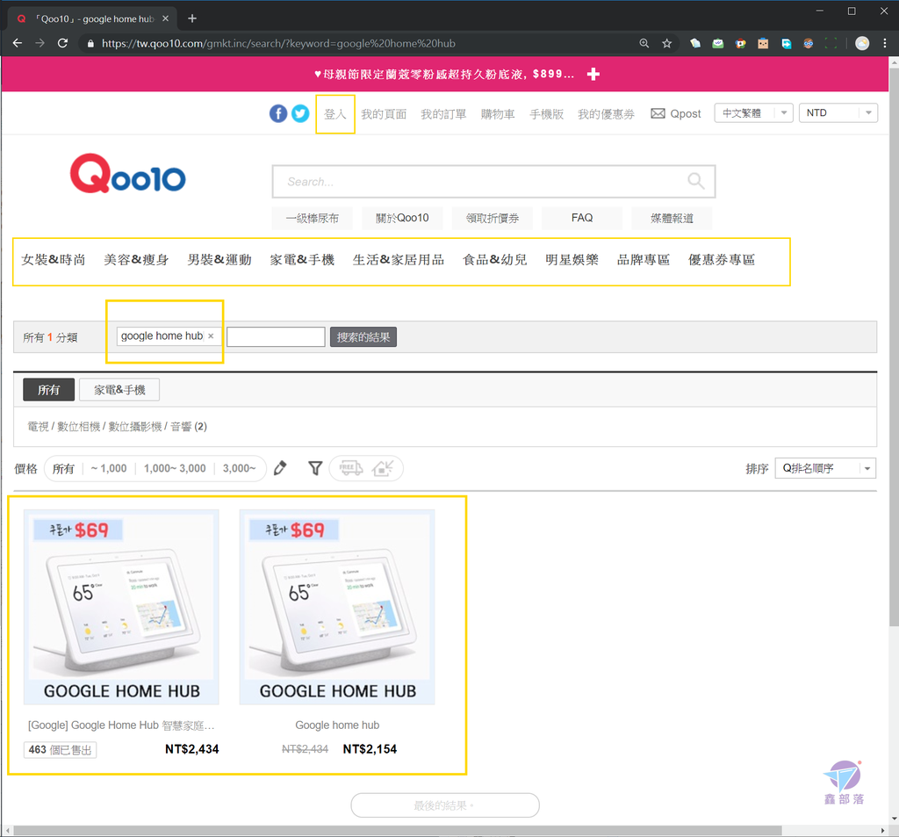
Task: Reload the page with the refresh icon
Action: tap(62, 43)
